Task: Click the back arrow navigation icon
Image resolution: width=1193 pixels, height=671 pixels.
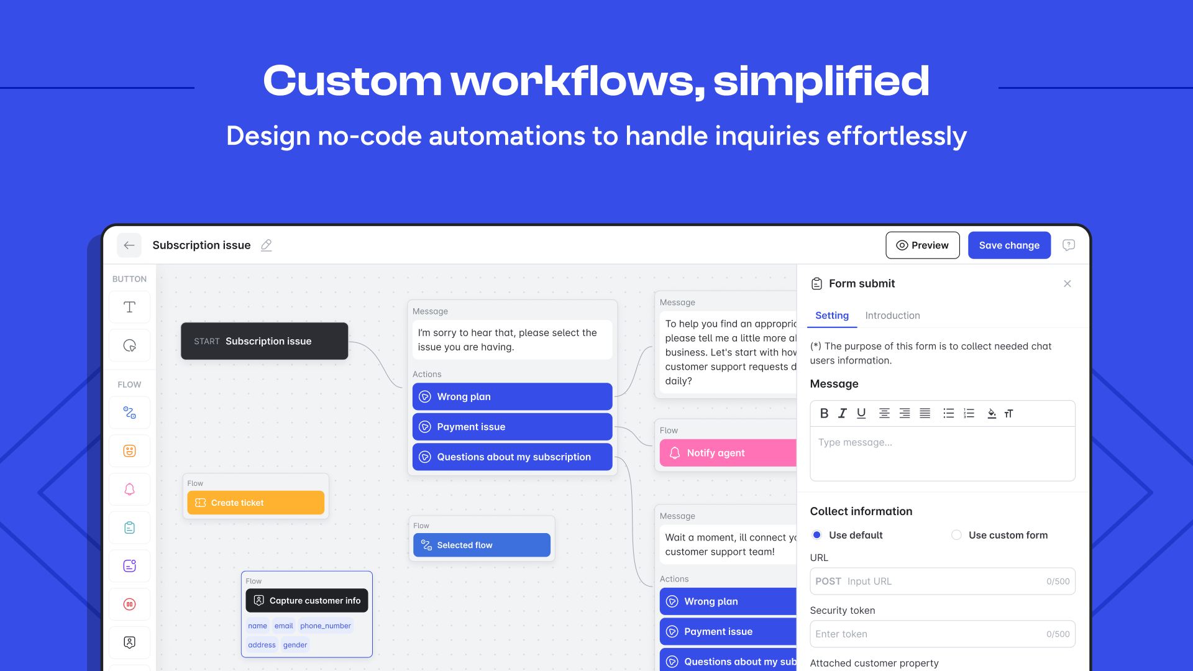Action: [x=129, y=245]
